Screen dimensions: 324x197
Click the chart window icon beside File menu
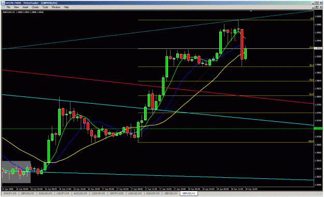point(4,7)
